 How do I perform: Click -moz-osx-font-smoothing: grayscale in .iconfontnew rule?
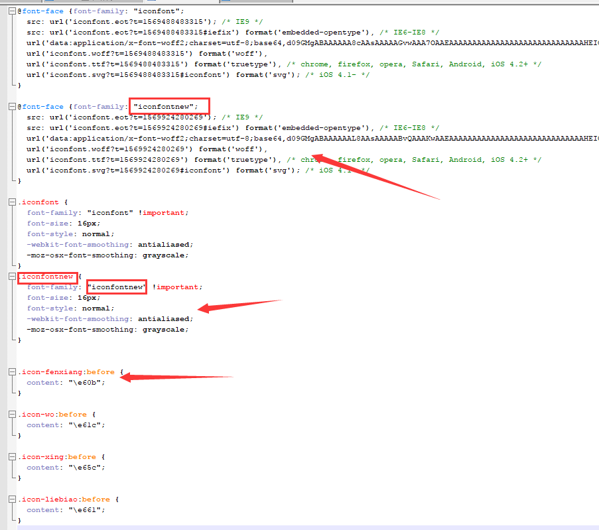pos(107,330)
